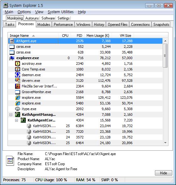
Task: Open the Modules tab
Action: click(44, 25)
